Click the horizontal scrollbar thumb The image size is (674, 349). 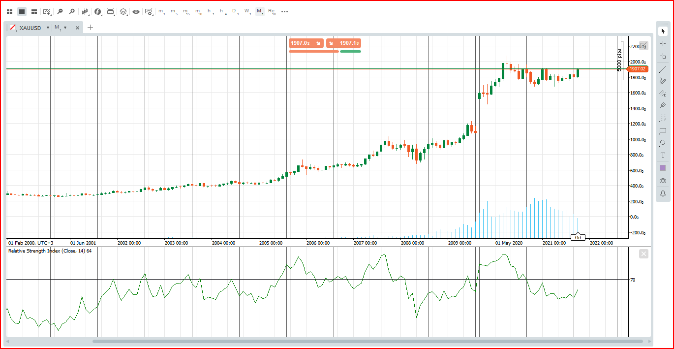coord(368,341)
